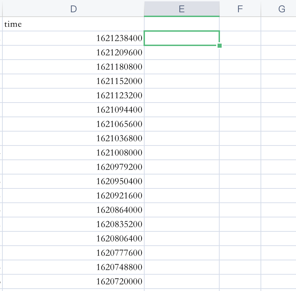This screenshot has width=296, height=291.
Task: Select cell containing 1620921600
Action: coord(73,196)
